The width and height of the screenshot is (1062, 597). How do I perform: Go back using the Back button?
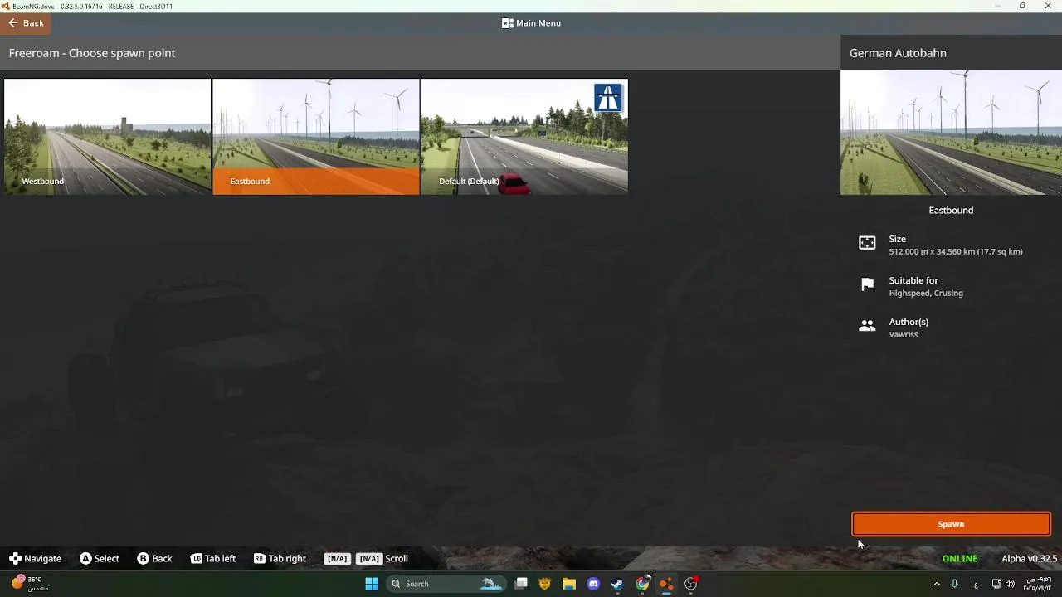point(26,23)
